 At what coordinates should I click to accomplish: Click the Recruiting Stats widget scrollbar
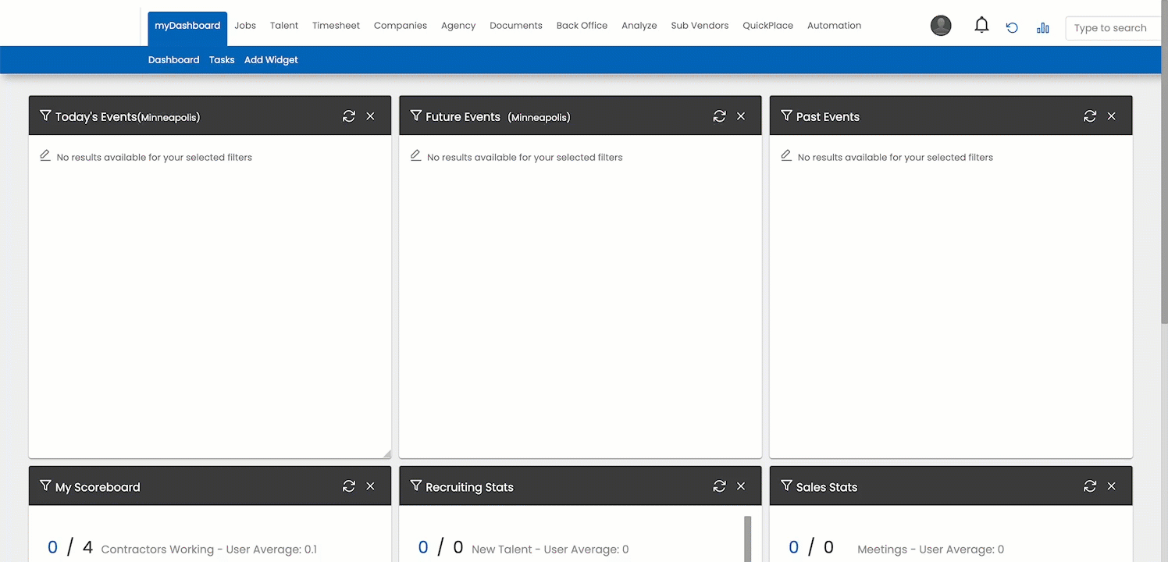click(747, 539)
